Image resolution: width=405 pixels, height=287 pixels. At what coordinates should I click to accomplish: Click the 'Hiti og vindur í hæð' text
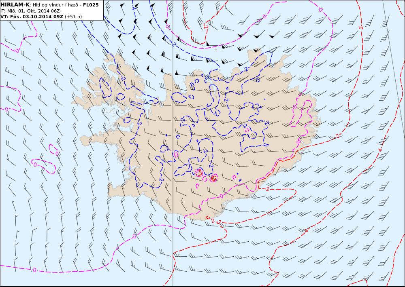tap(55, 5)
